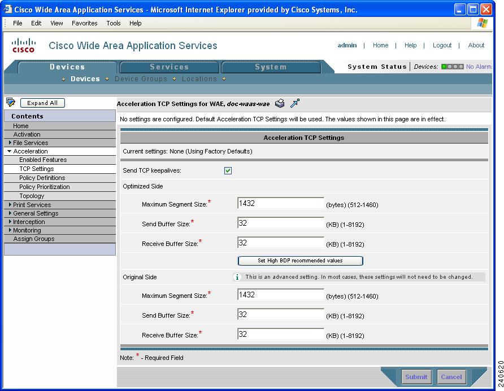This screenshot has width=504, height=391.
Task: Submit the TCP settings form
Action: (416, 377)
